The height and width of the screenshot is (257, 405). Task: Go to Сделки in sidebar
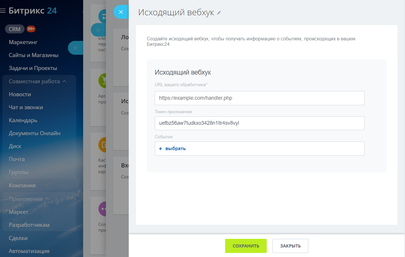point(18,238)
